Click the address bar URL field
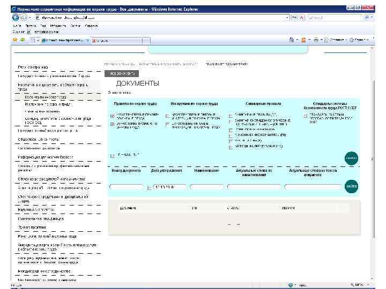386x289 pixels. coord(160,18)
